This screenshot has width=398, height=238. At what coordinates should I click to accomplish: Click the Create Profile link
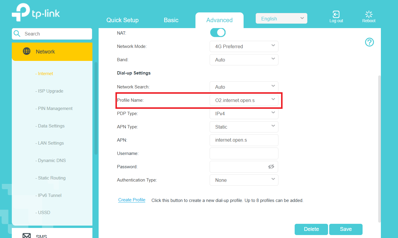pos(132,200)
